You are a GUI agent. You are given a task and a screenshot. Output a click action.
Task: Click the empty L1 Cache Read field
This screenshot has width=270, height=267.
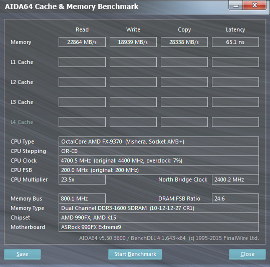(x=82, y=62)
